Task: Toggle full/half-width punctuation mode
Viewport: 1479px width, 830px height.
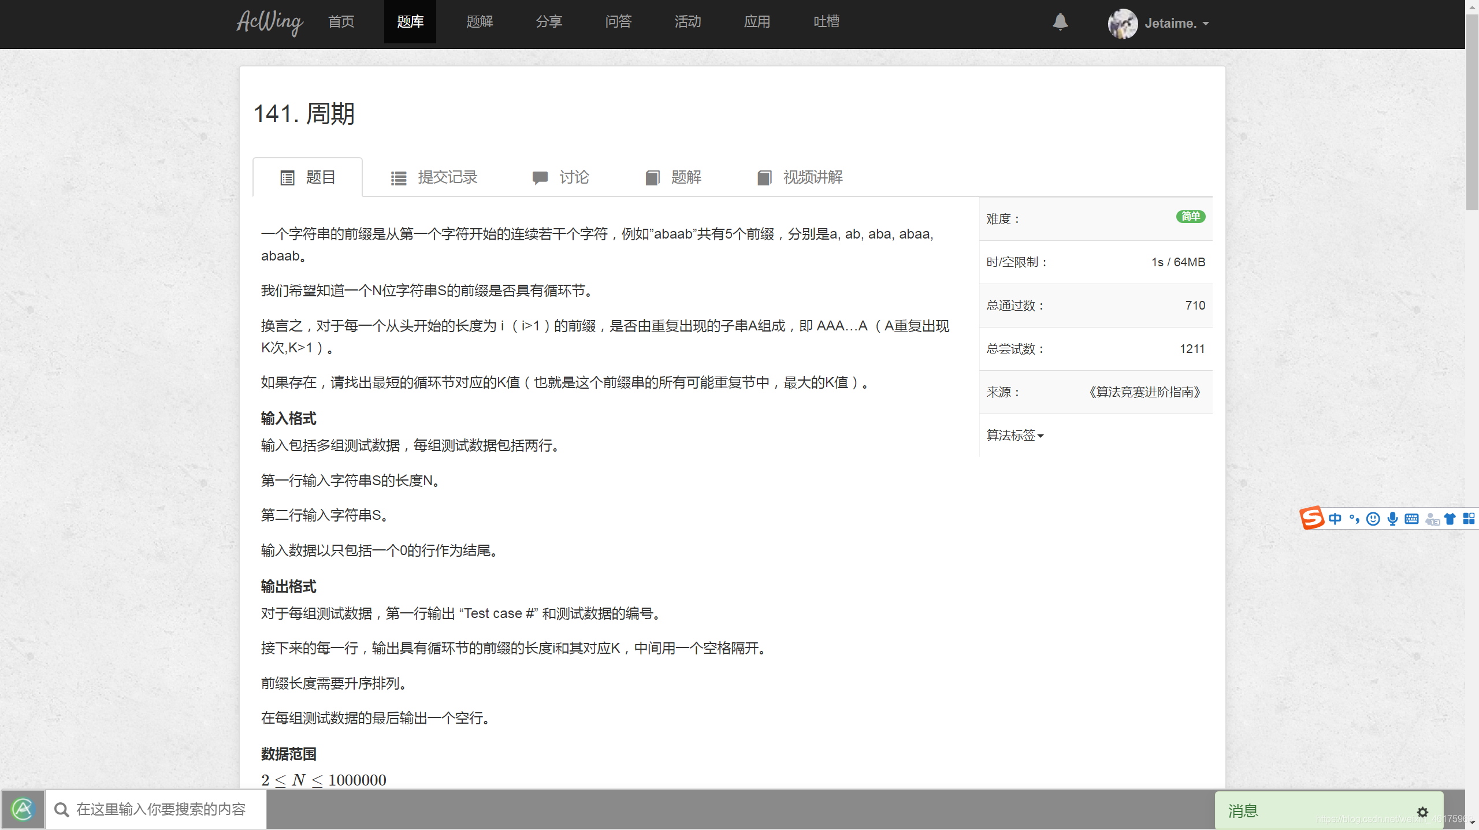Action: point(1355,518)
